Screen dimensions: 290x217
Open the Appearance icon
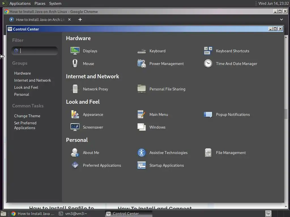click(x=75, y=114)
